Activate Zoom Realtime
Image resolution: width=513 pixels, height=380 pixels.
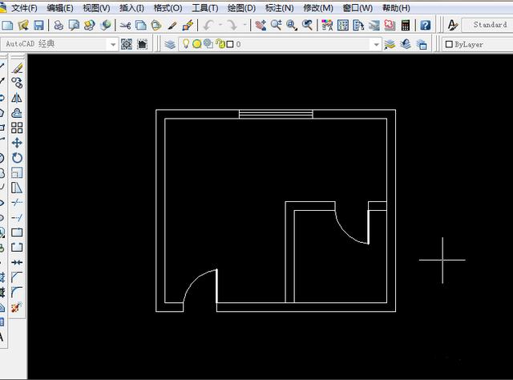click(x=276, y=25)
